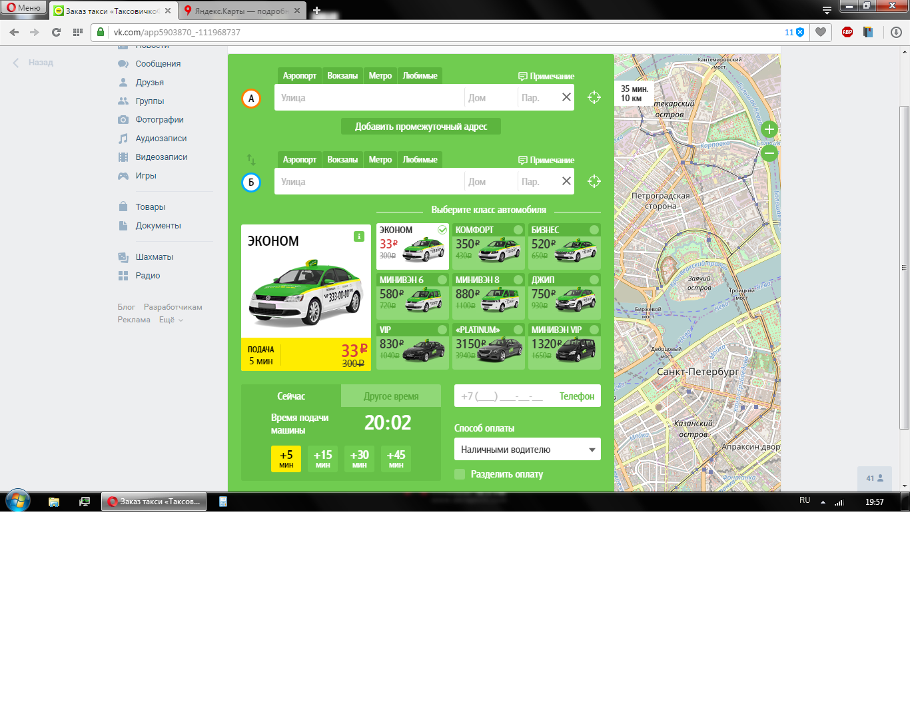910x718 pixels.
Task: Open the Разработчикам footer link
Action: point(173,307)
